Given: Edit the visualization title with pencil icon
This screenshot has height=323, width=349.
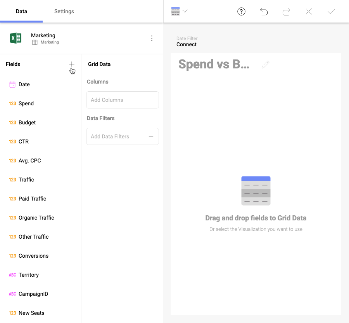Looking at the screenshot, I should pyautogui.click(x=265, y=65).
